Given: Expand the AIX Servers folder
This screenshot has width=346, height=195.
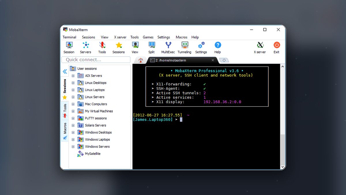Looking at the screenshot, I should click(73, 76).
